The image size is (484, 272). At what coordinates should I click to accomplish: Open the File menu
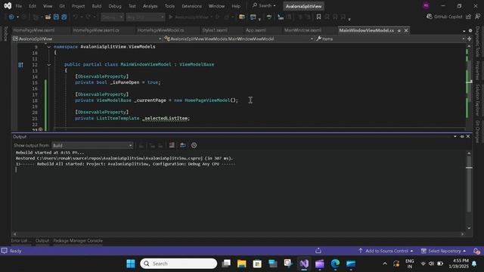[18, 6]
